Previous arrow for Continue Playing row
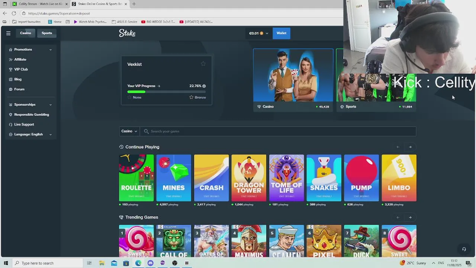The width and height of the screenshot is (476, 268). click(398, 147)
